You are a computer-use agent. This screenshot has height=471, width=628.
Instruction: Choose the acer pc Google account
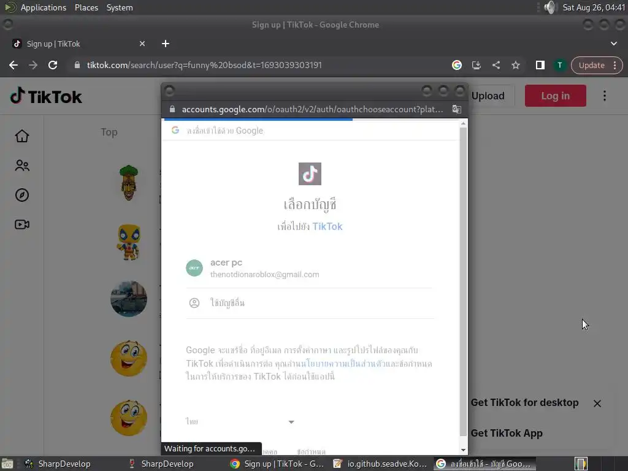click(x=309, y=269)
